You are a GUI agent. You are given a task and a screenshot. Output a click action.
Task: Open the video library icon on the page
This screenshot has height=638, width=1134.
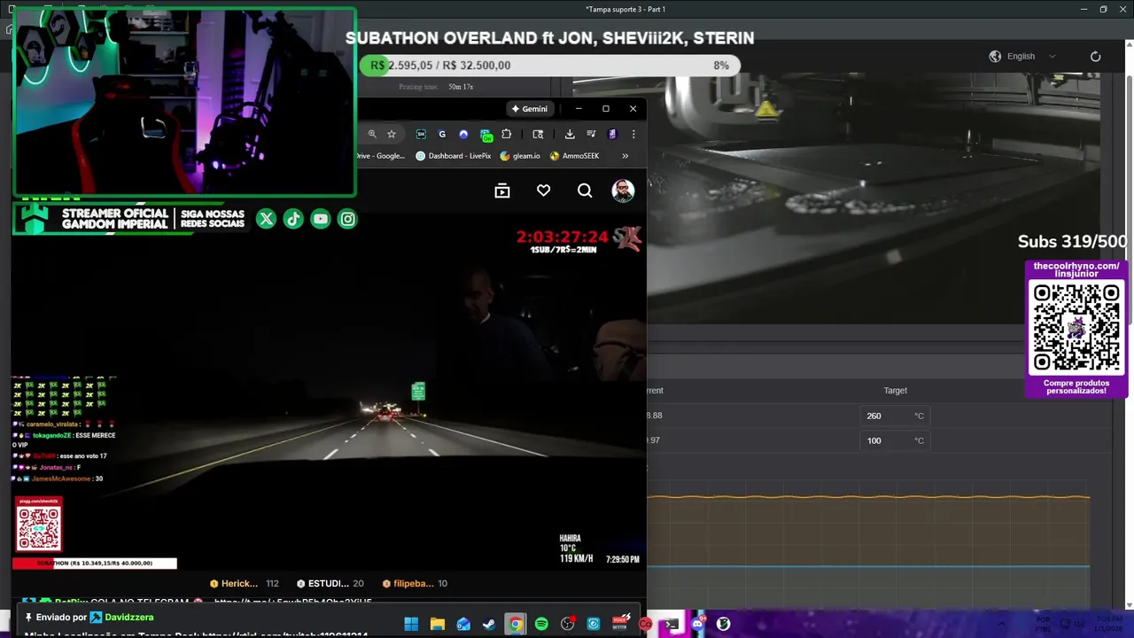click(502, 191)
